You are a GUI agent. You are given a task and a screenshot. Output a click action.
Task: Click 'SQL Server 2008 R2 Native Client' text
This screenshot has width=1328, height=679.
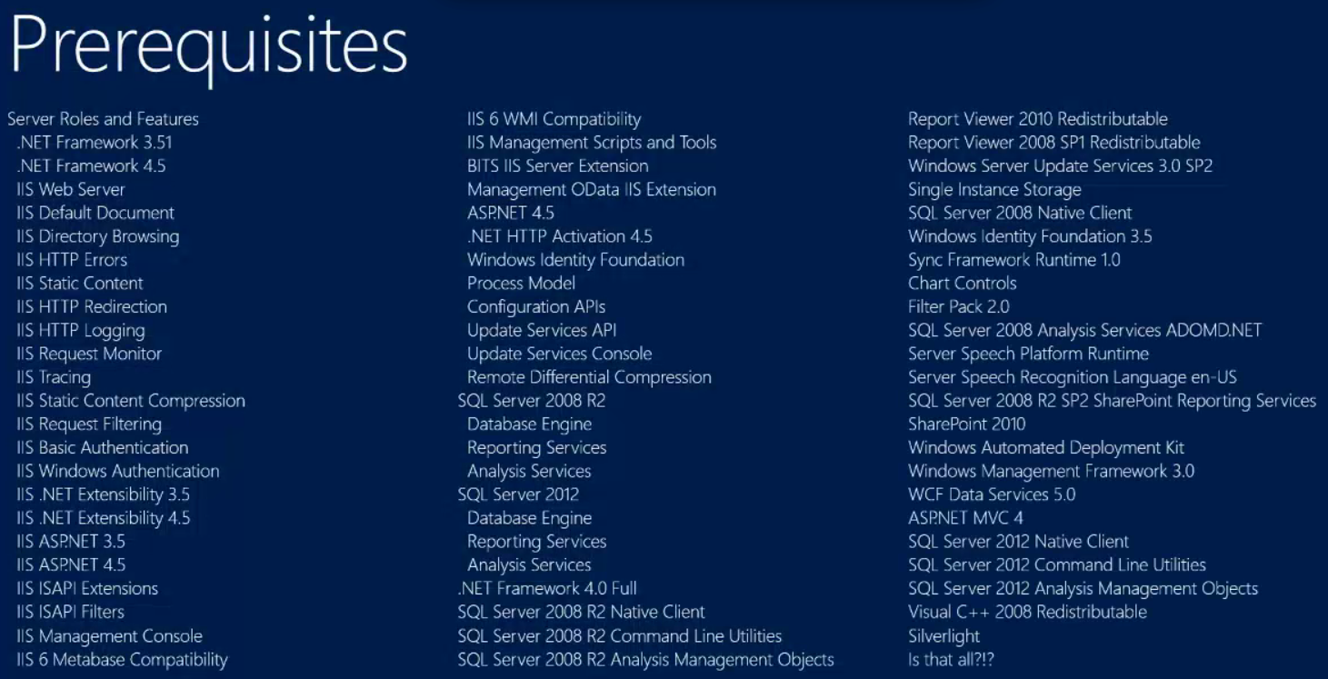(x=582, y=613)
